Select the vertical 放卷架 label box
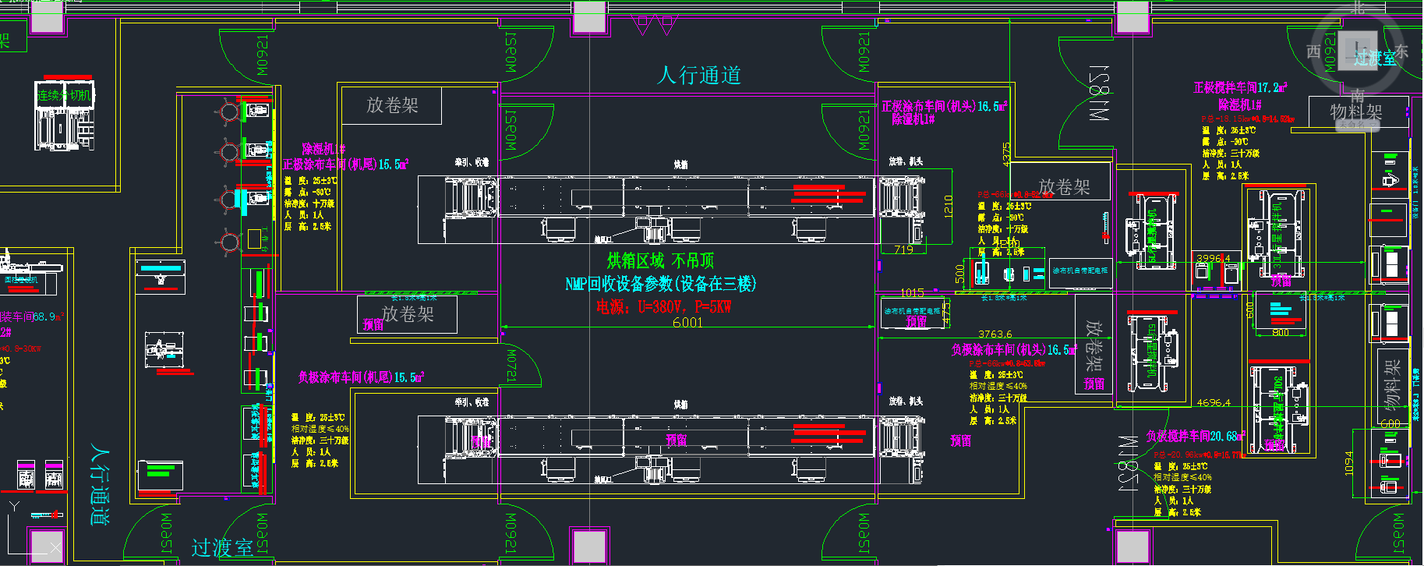 coord(1094,345)
